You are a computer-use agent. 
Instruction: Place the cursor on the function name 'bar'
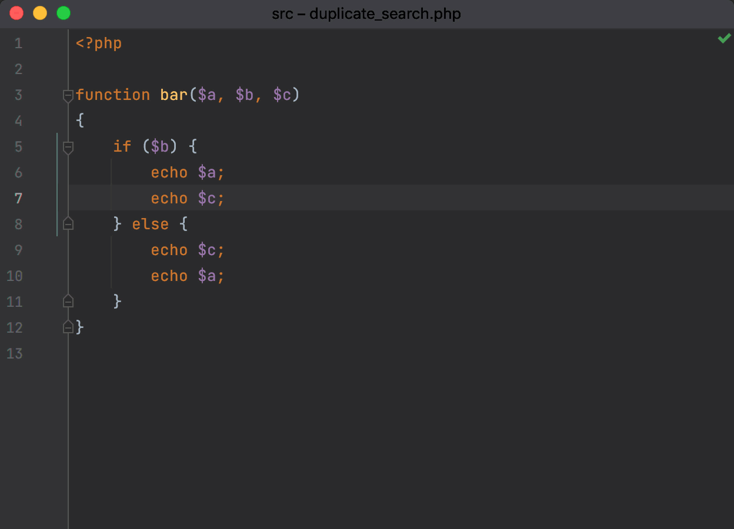(174, 95)
